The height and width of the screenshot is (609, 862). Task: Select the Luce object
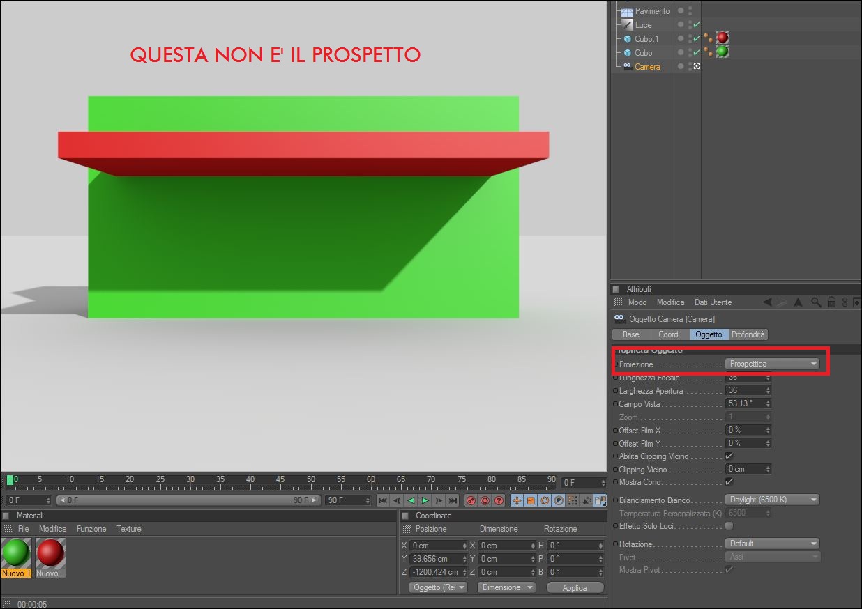coord(643,25)
